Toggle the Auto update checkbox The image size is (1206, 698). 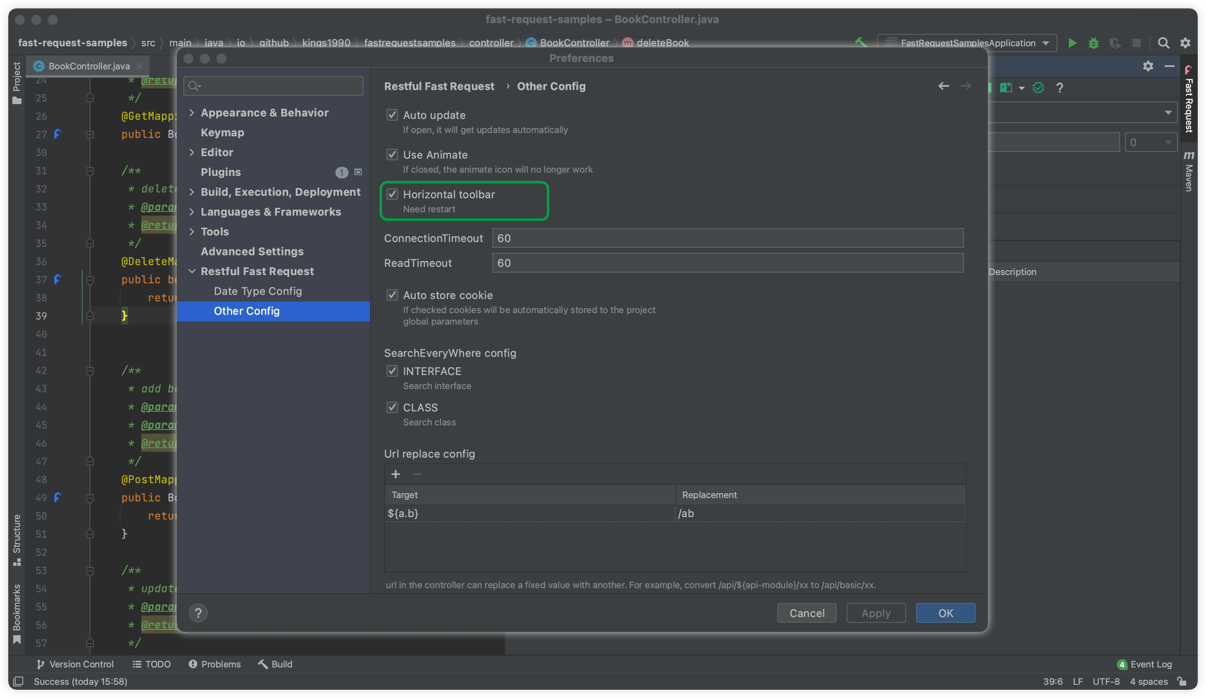click(x=392, y=115)
